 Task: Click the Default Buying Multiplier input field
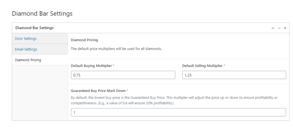[x=123, y=75]
